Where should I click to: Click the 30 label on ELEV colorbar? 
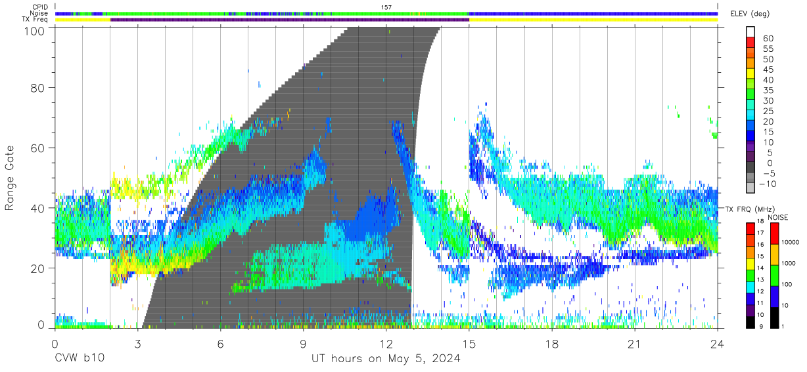point(768,100)
